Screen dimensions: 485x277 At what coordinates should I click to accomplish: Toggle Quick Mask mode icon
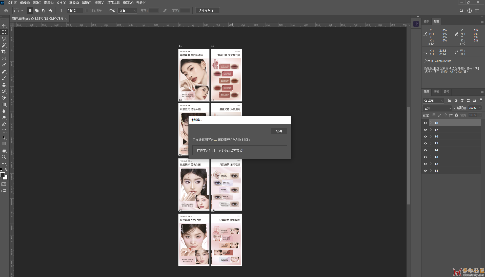click(4, 184)
